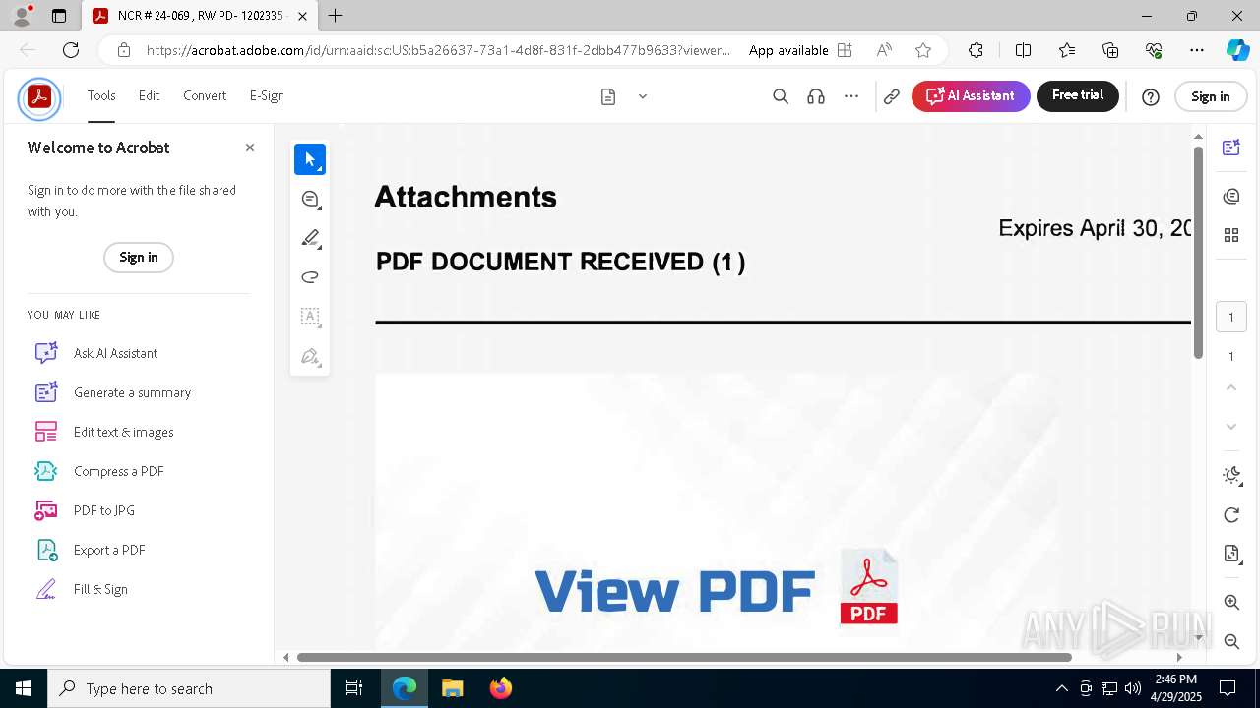Open the Comments panel icon
Viewport: 1260px width, 708px height.
tap(1230, 197)
